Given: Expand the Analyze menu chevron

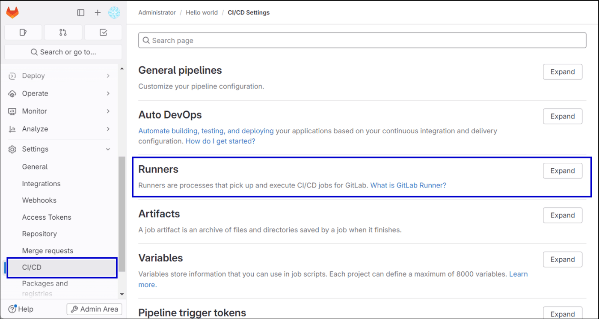Looking at the screenshot, I should [108, 129].
